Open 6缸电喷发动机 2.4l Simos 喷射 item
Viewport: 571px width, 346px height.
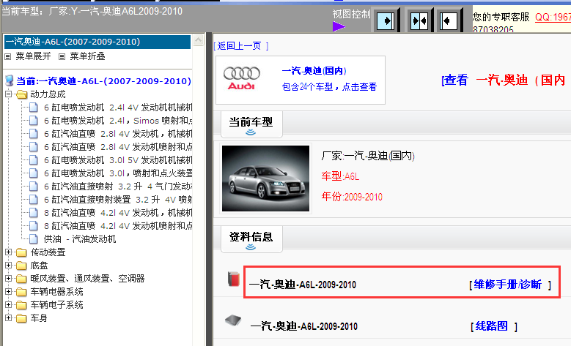click(118, 121)
